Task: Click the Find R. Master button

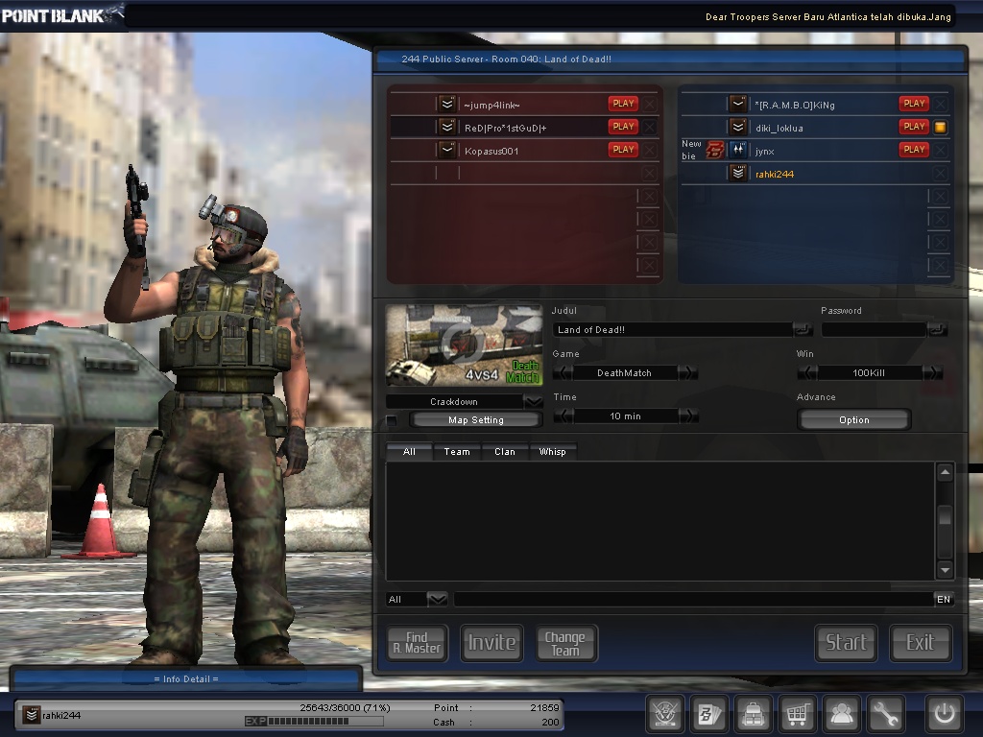Action: [x=417, y=643]
